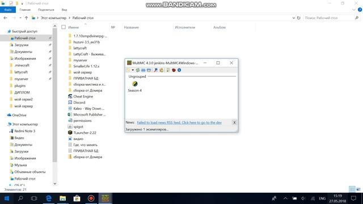The height and width of the screenshot is (204, 363).
Task: Expand the Explorer ribbon chevron
Action: [x=353, y=10]
